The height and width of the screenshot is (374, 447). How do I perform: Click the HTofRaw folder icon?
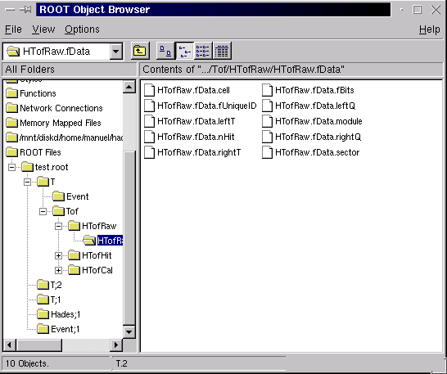point(74,226)
